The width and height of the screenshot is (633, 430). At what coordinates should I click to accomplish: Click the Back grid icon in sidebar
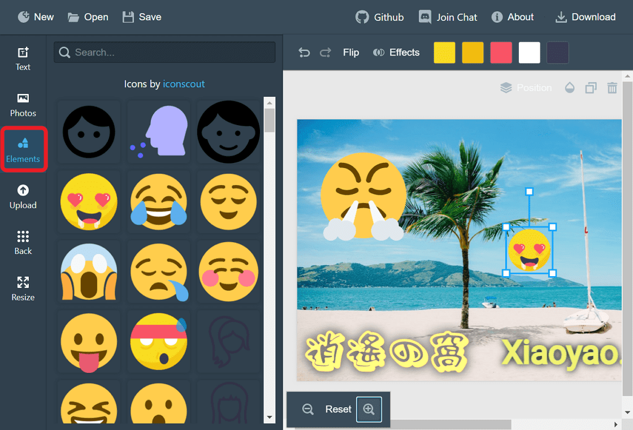coord(23,242)
